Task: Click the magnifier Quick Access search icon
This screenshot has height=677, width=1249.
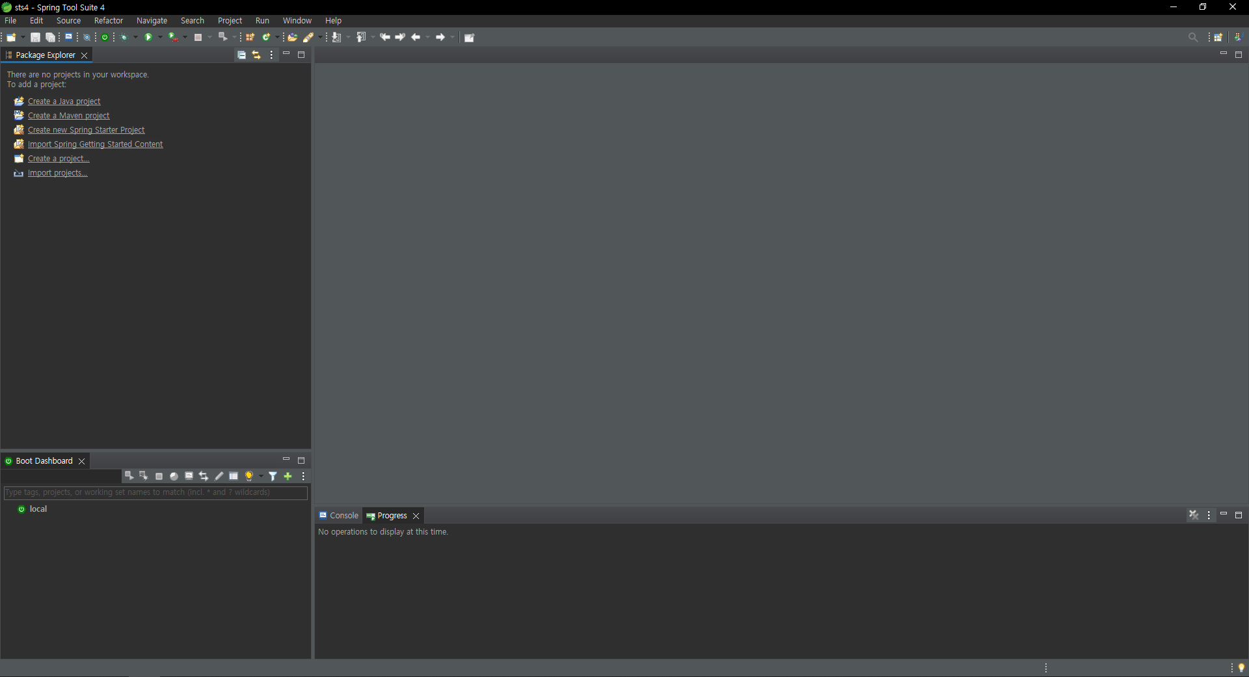Action: point(1193,37)
